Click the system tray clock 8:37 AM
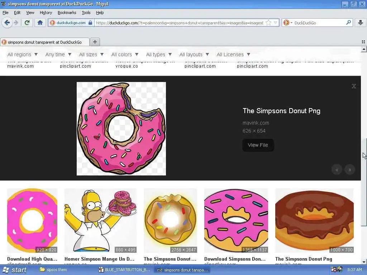This screenshot has width=367, height=275. (x=354, y=270)
